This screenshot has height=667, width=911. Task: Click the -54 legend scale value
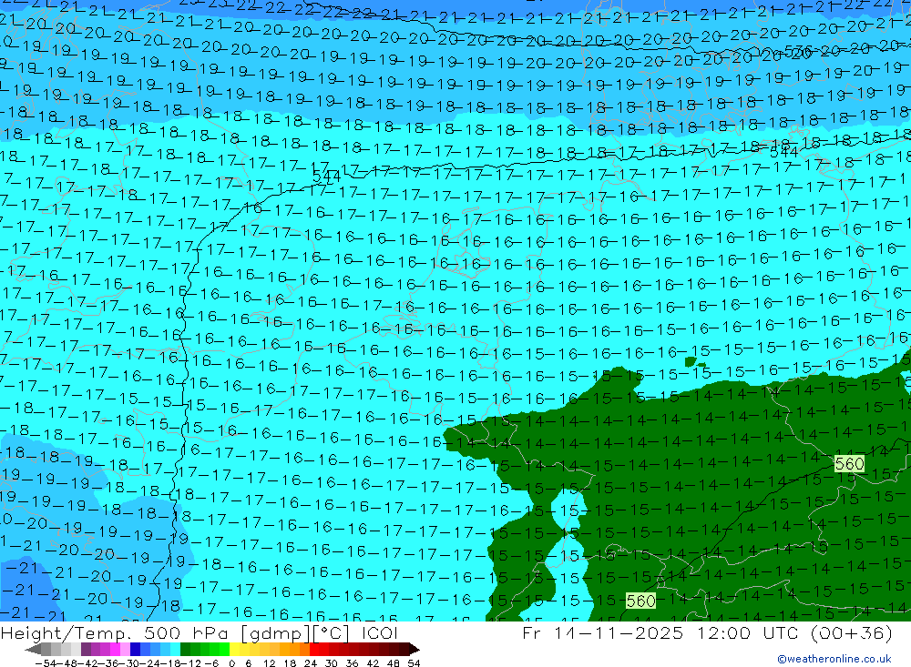pos(46,663)
